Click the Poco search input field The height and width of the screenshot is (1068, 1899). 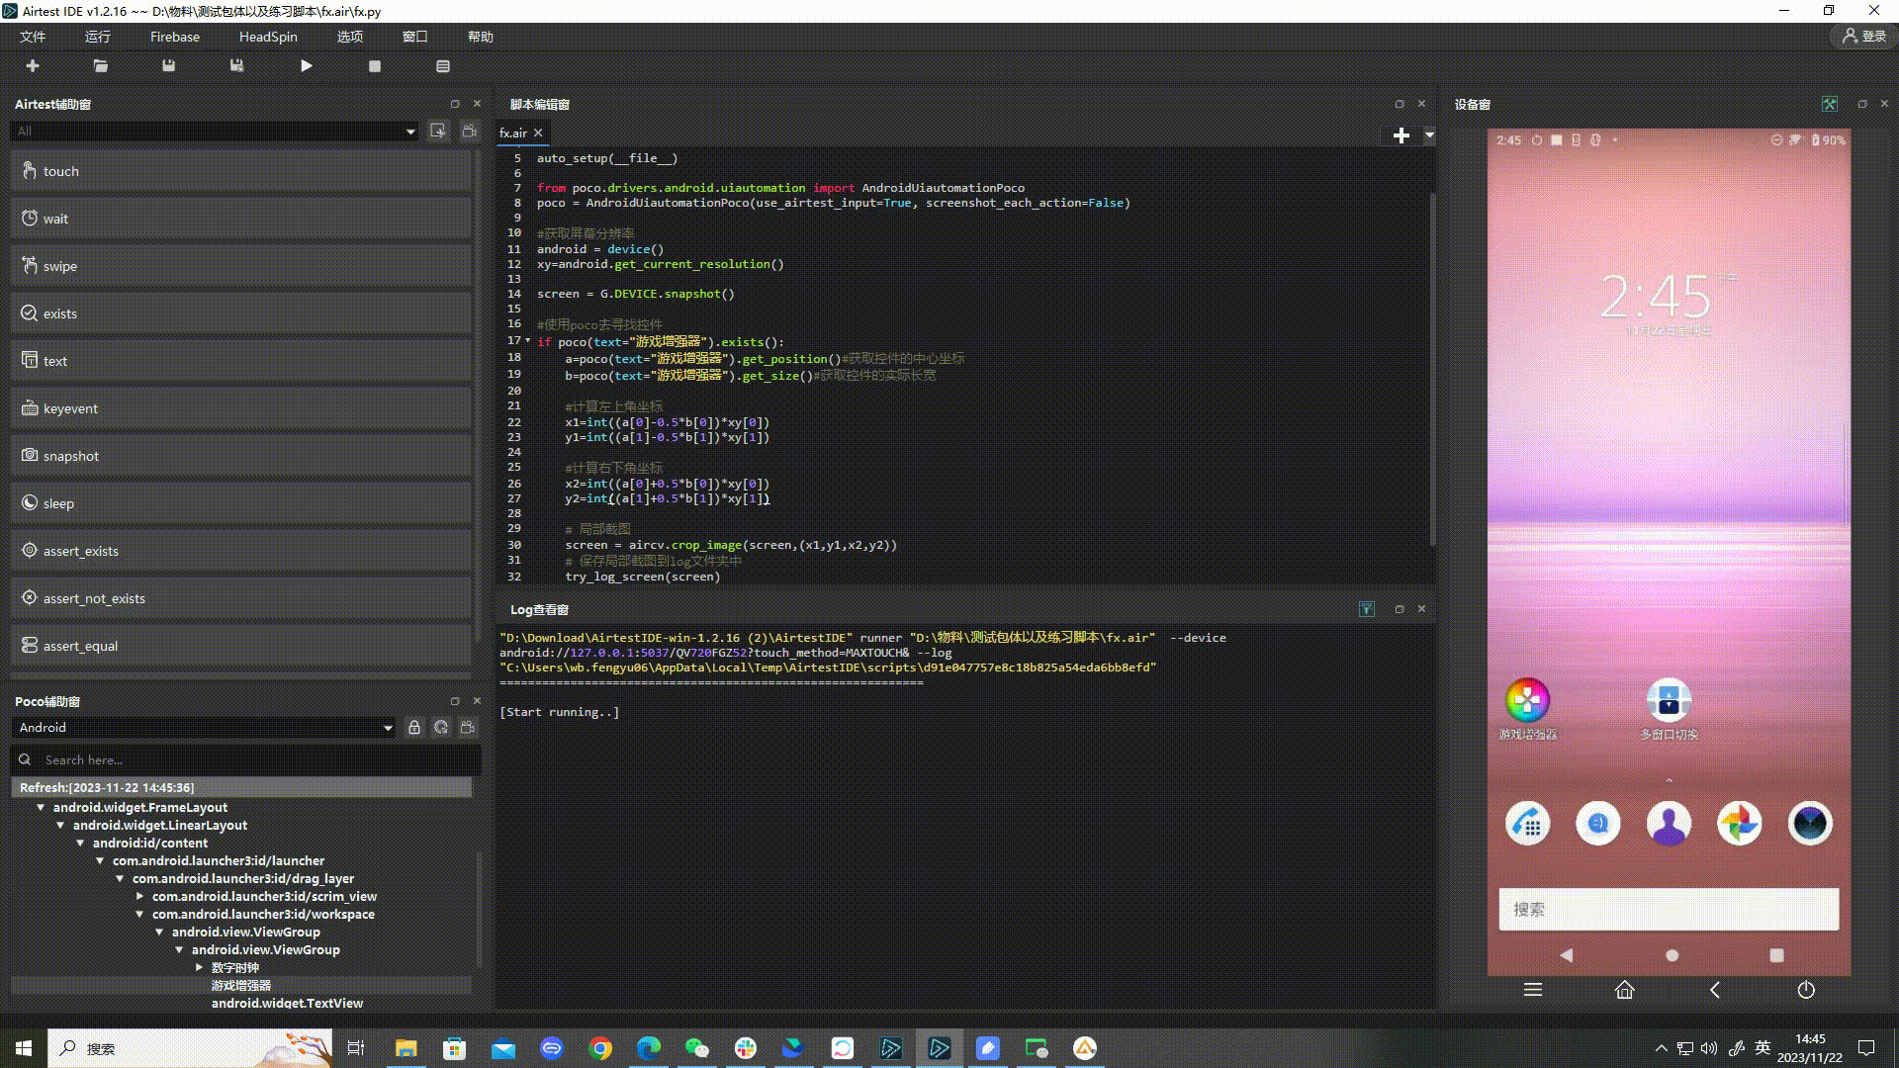pyautogui.click(x=247, y=760)
